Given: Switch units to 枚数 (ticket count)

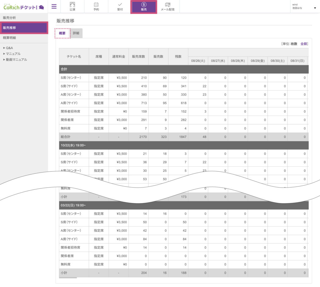Looking at the screenshot, I should click(294, 44).
